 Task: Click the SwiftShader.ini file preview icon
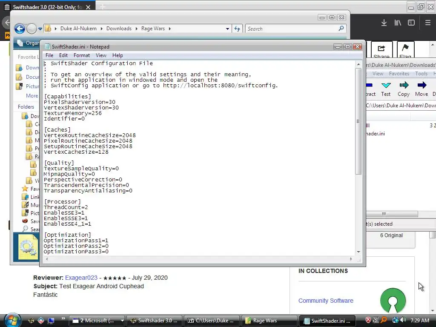pyautogui.click(x=28, y=247)
